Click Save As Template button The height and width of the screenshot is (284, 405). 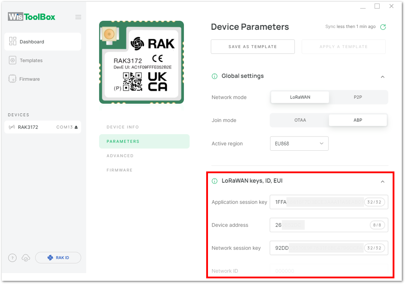pos(252,47)
